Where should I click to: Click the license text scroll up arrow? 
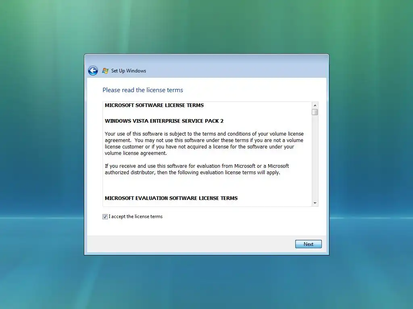point(315,105)
